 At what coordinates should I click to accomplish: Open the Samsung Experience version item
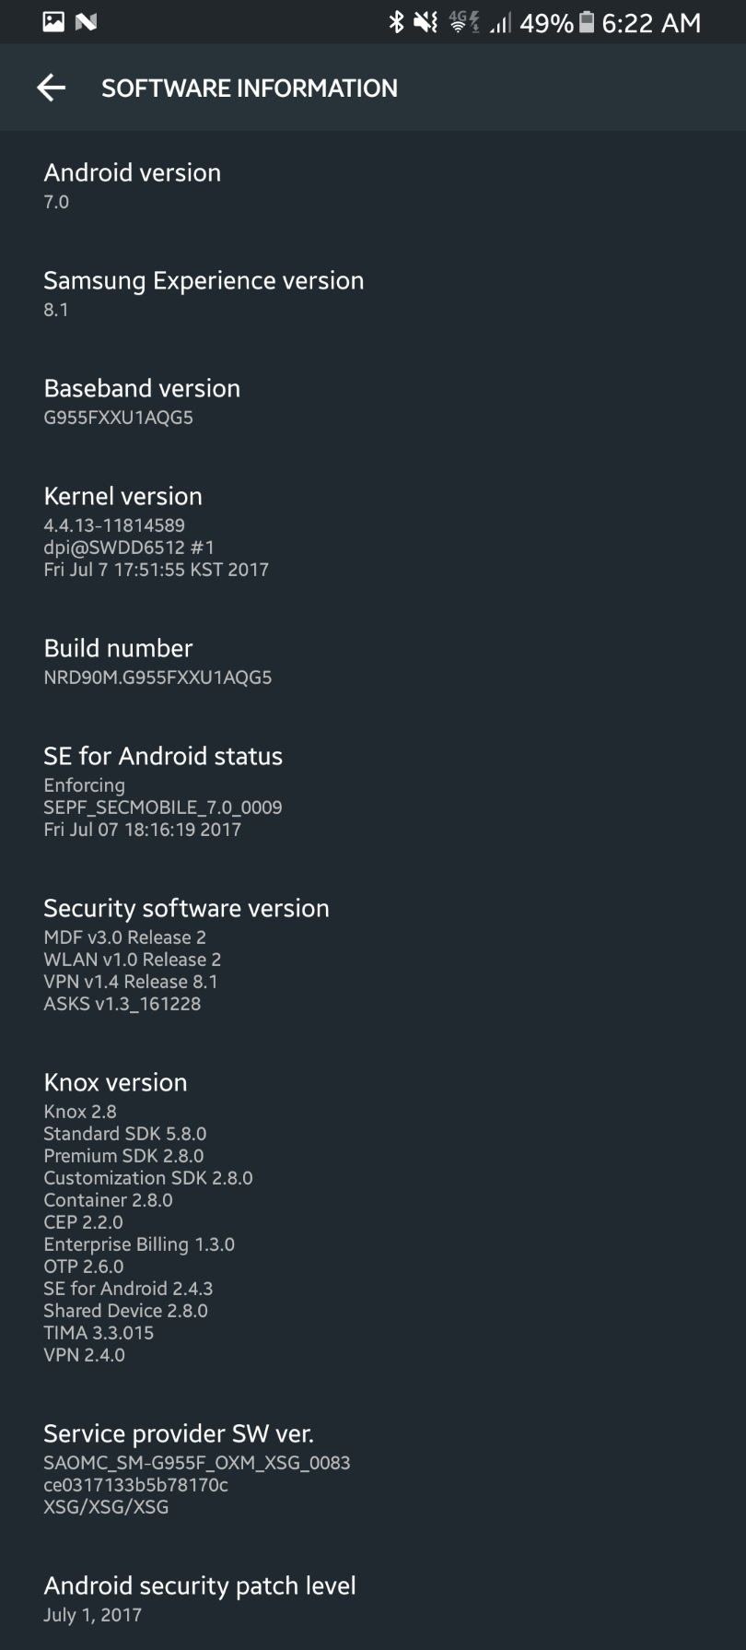(x=204, y=293)
